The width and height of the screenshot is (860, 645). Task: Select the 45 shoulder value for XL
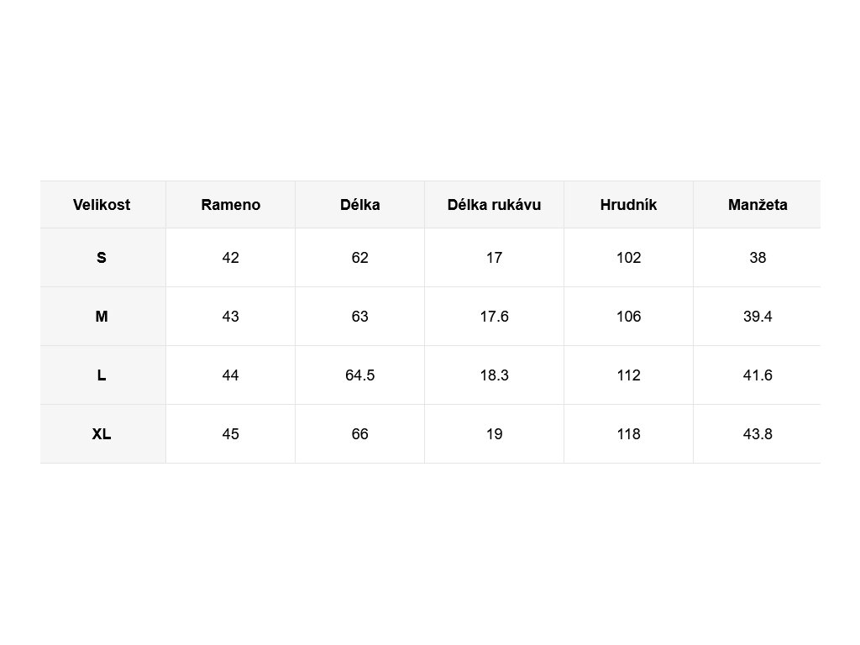click(x=231, y=434)
